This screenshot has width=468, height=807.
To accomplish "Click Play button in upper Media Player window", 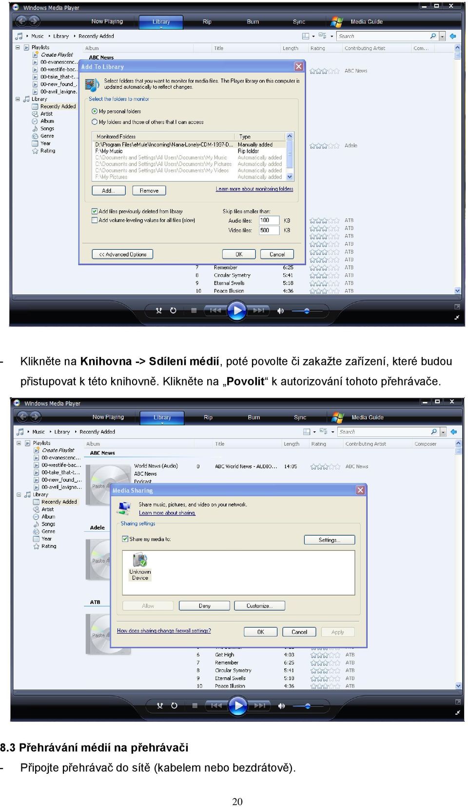I will (x=237, y=310).
